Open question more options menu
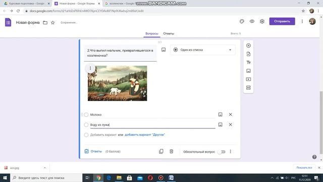The width and height of the screenshot is (323, 182). click(x=230, y=152)
